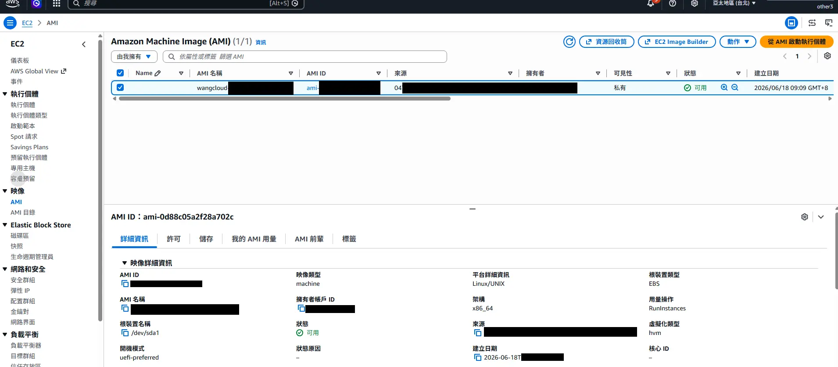This screenshot has height=367, width=838.
Task: Switch to the 標籤 tab
Action: [349, 239]
